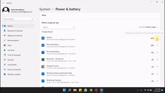
Task: Click magnifier icon in app Search box
Action: click(74, 27)
